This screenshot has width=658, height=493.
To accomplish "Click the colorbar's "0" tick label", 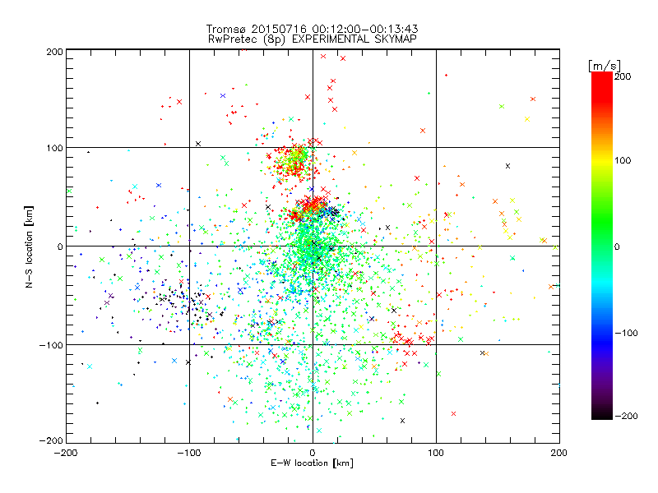I will tap(617, 246).
